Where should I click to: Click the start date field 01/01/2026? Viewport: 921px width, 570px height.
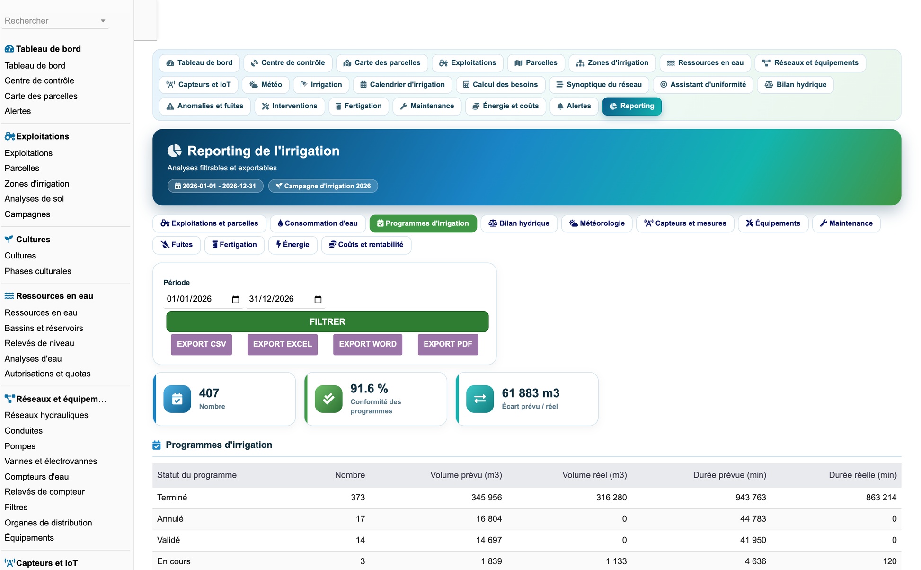point(204,299)
